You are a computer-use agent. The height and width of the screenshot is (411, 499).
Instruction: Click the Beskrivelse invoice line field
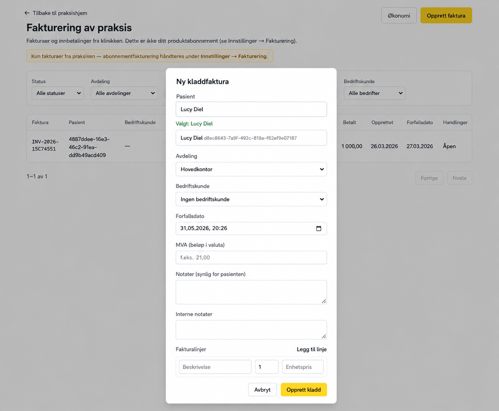pos(215,367)
